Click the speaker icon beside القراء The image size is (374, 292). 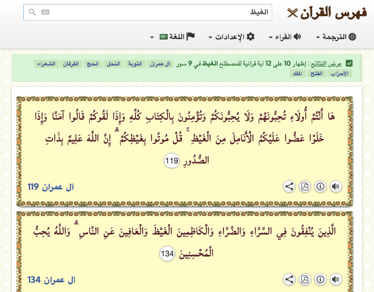click(297, 36)
